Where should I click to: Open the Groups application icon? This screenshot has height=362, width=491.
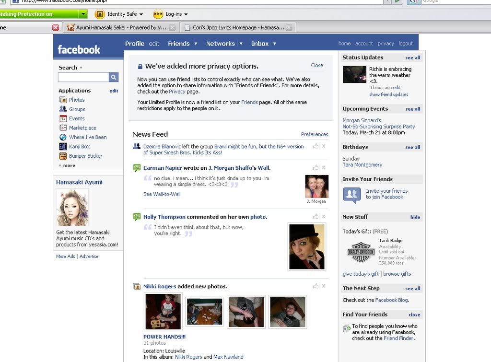click(63, 109)
